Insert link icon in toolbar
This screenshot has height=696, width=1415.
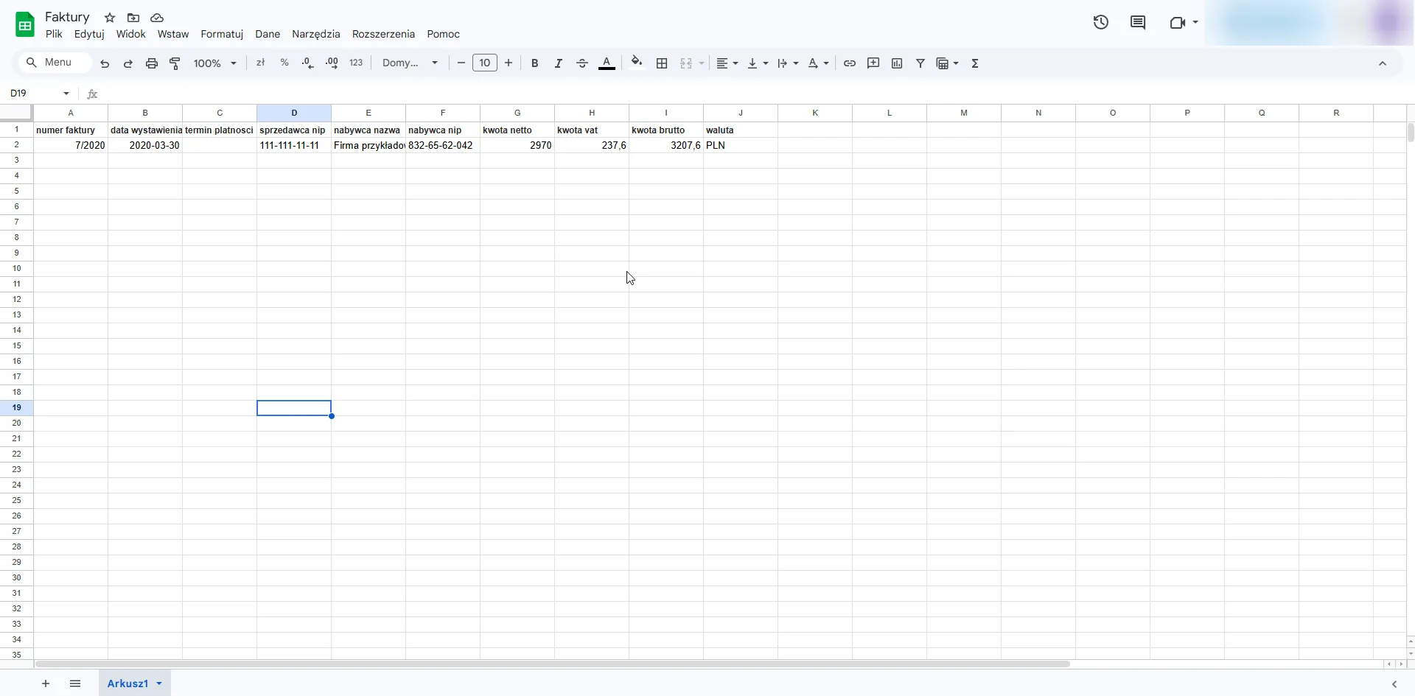pos(850,63)
